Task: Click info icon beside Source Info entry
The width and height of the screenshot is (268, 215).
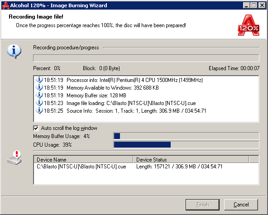Action: (x=39, y=110)
